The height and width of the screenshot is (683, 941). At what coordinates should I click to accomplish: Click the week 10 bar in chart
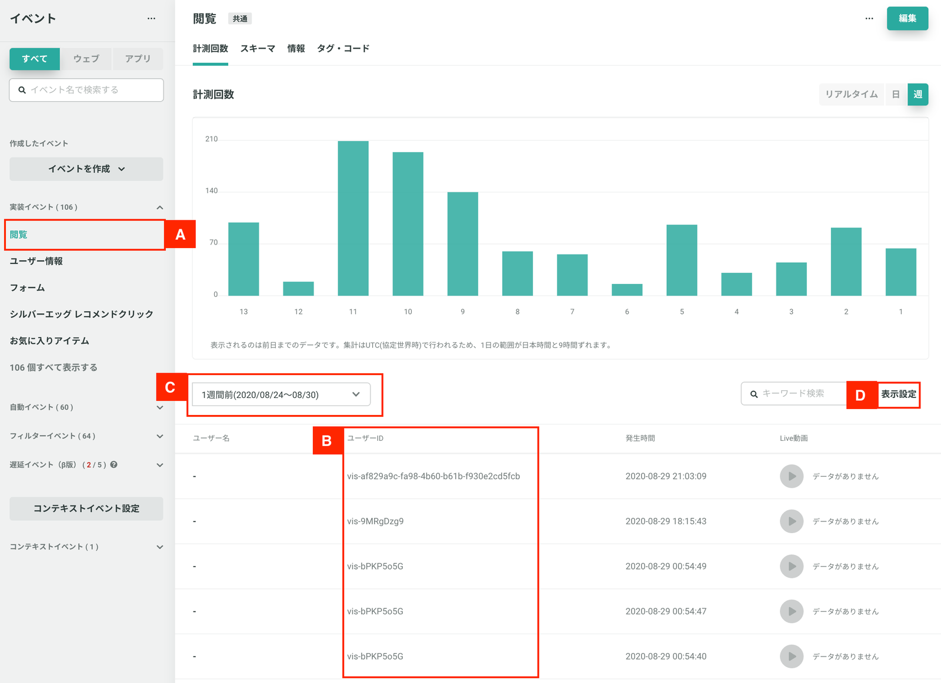(x=408, y=224)
